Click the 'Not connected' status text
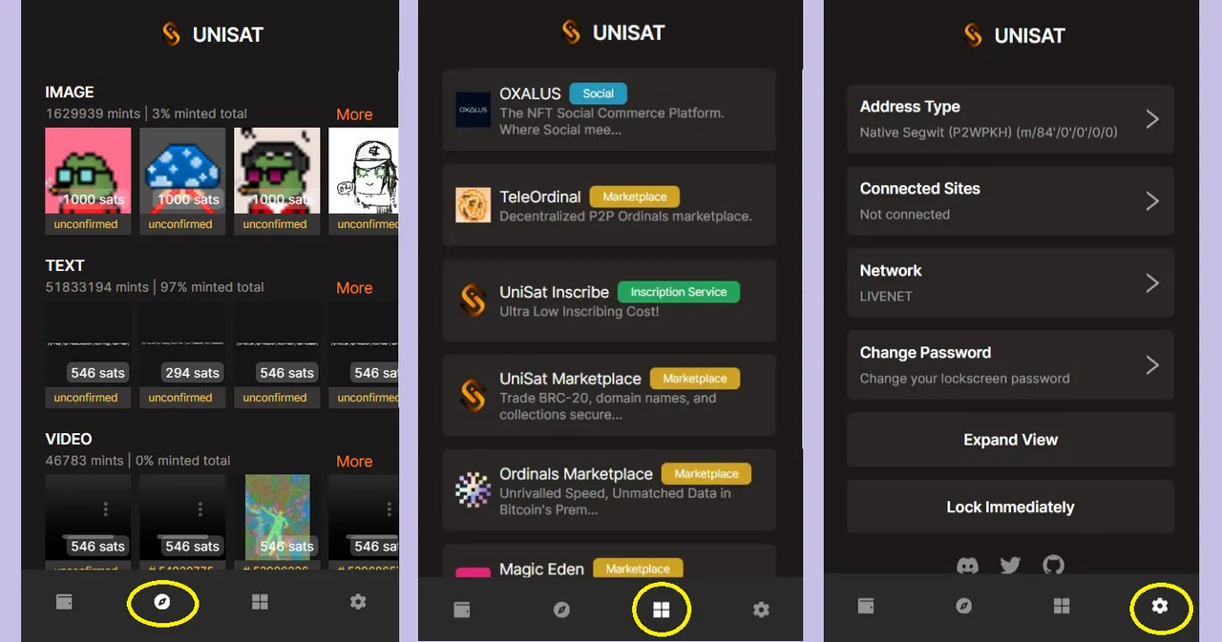 pos(904,215)
